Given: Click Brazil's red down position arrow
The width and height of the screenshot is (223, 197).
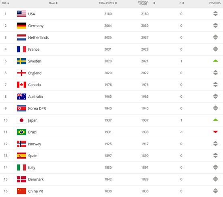Looking at the screenshot, I should [x=215, y=132].
